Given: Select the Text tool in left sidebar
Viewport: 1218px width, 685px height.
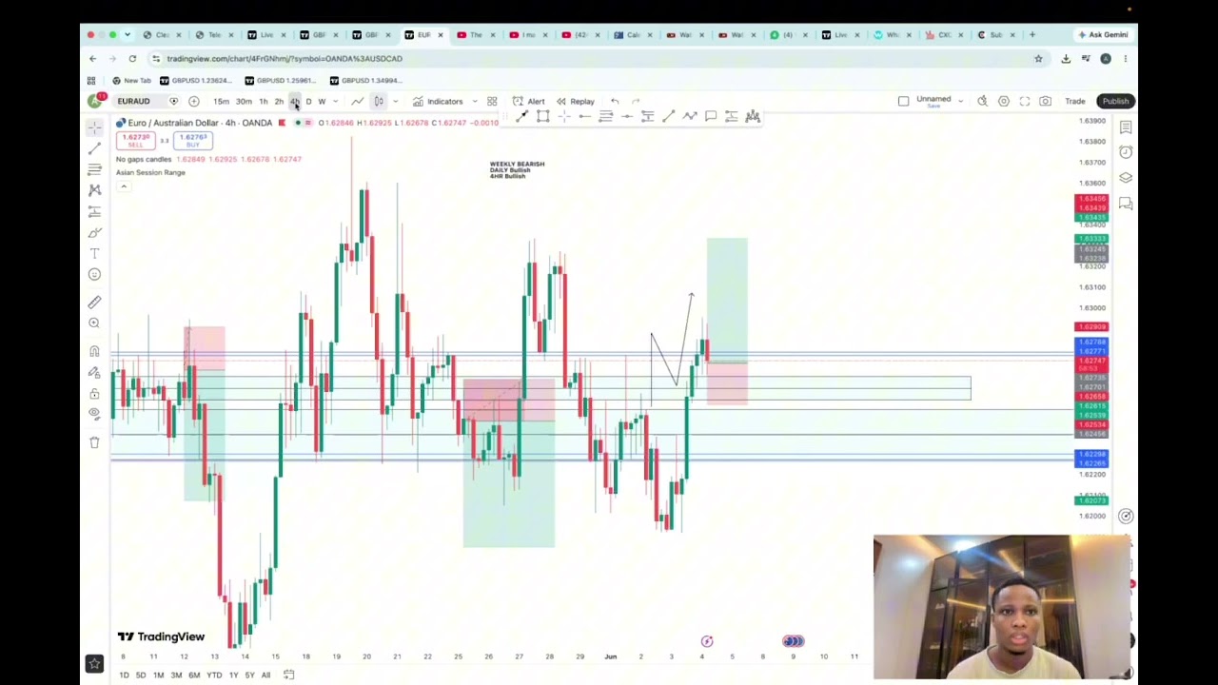Looking at the screenshot, I should coord(94,253).
